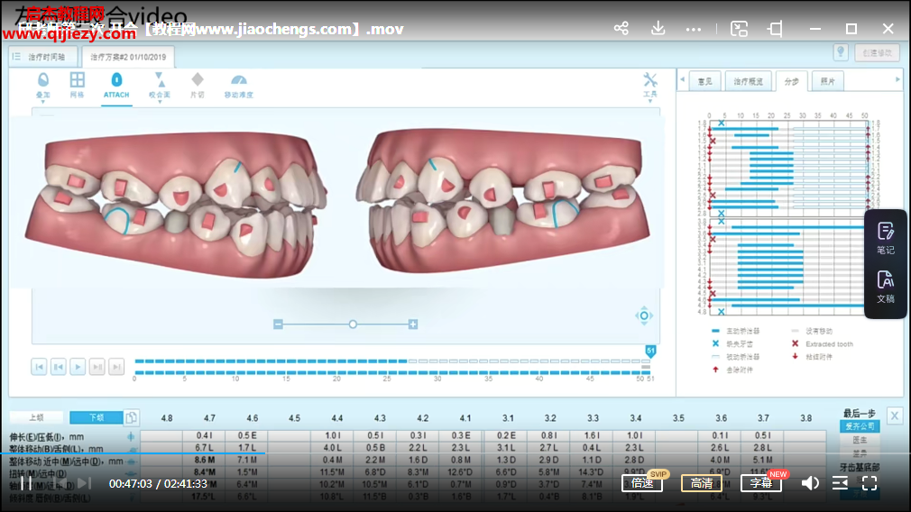This screenshot has width=911, height=512.
Task: Select the 片切 IPR diamond icon
Action: (x=198, y=79)
